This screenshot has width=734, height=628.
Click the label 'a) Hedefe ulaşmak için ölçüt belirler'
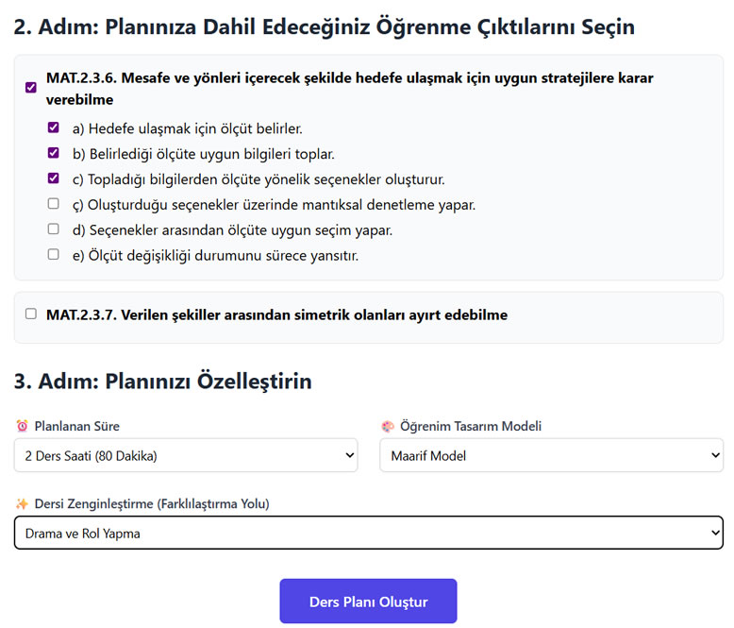(x=187, y=128)
